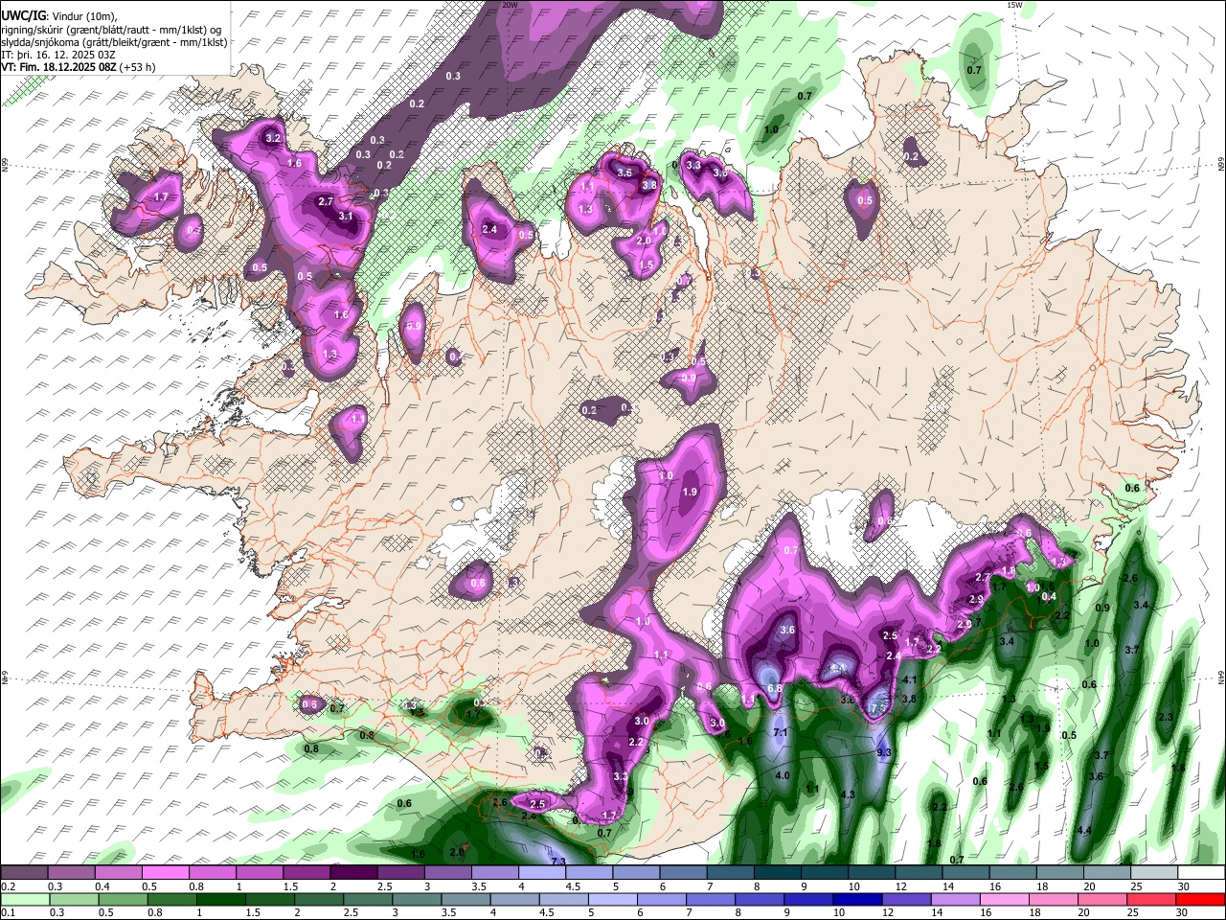
Task: Click the 7.1 rain value on the map
Action: click(781, 733)
